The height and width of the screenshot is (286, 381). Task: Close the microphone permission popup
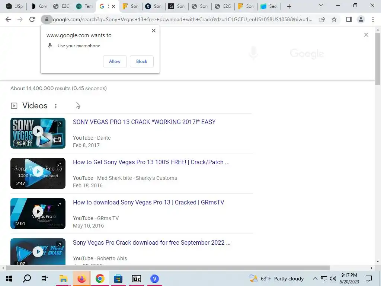click(154, 31)
